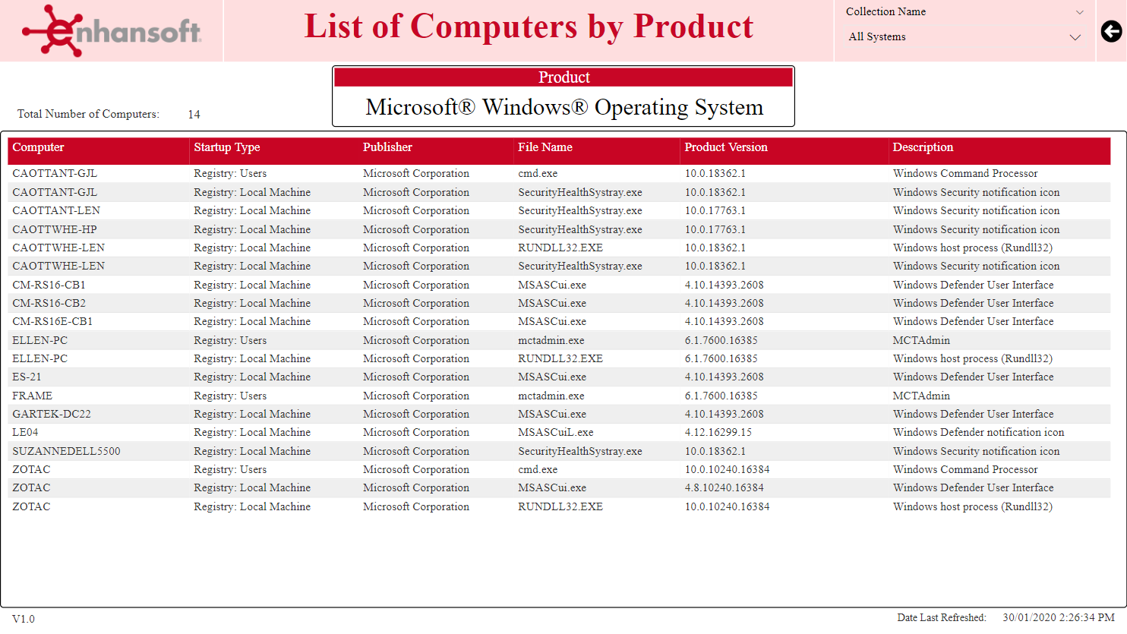Click Microsoft Corporation in LE04 row
The width and height of the screenshot is (1127, 634).
[416, 432]
